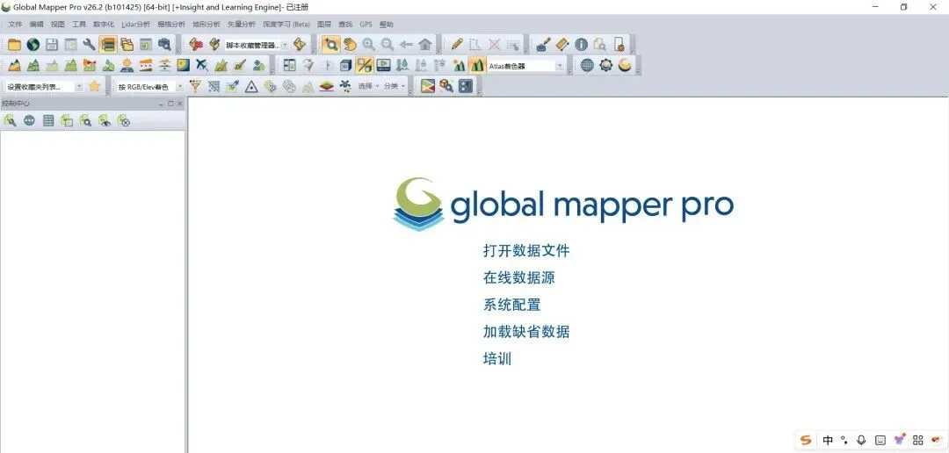
Task: Select the Pan hand tool
Action: 350,44
